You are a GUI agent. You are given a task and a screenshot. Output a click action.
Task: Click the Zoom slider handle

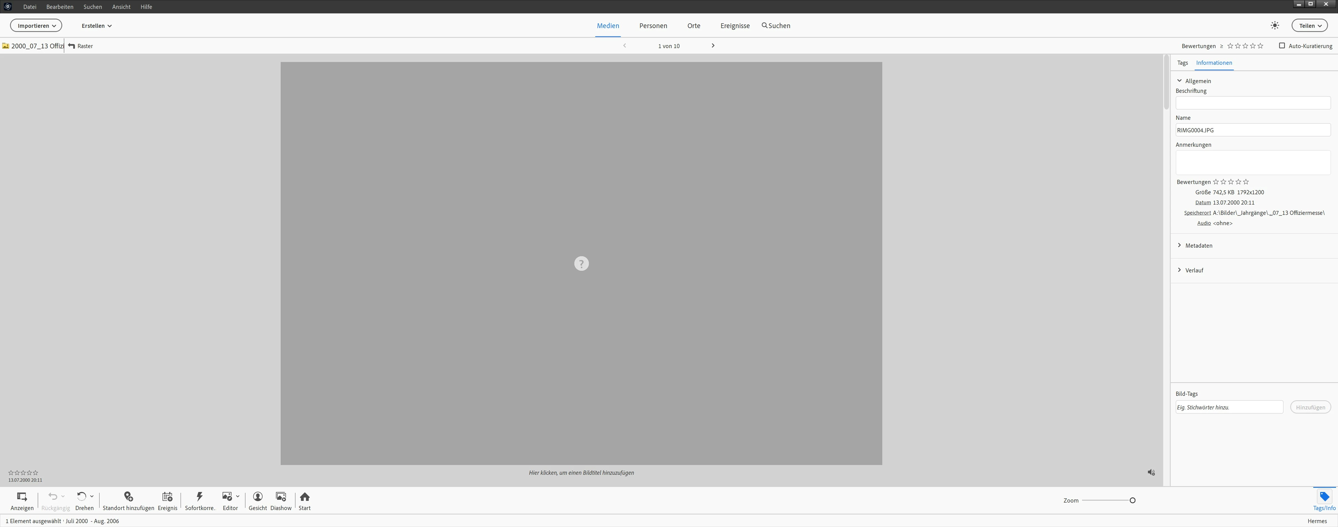1132,501
